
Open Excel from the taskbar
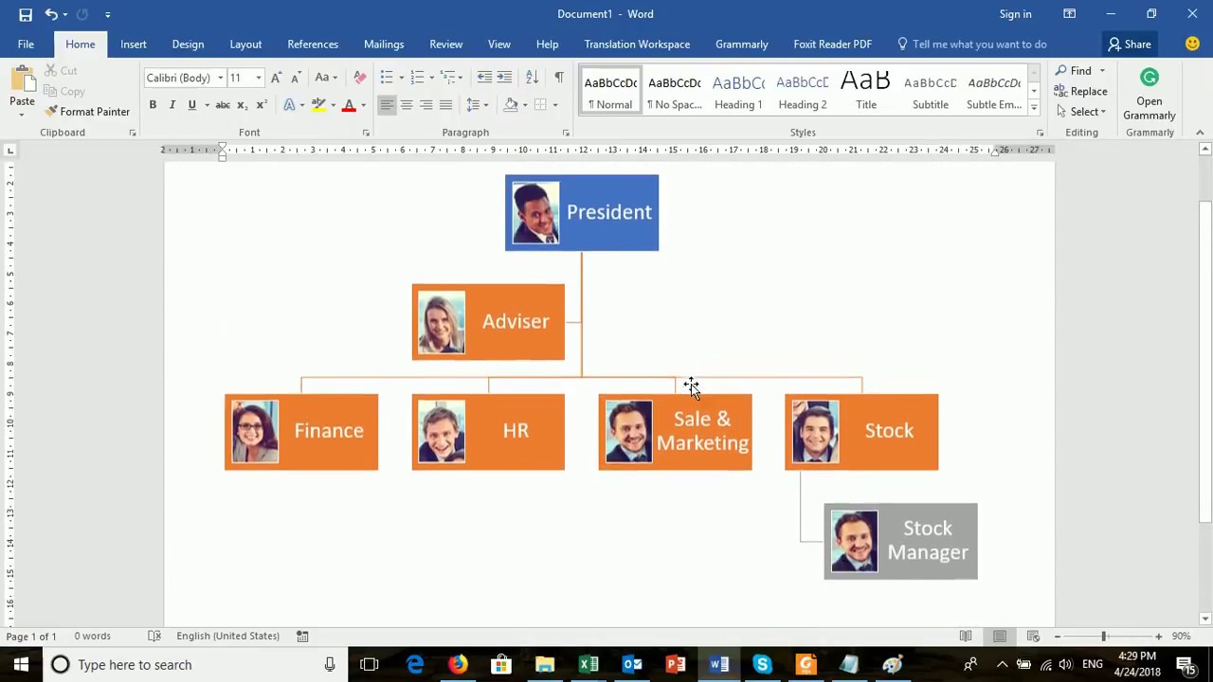(588, 665)
